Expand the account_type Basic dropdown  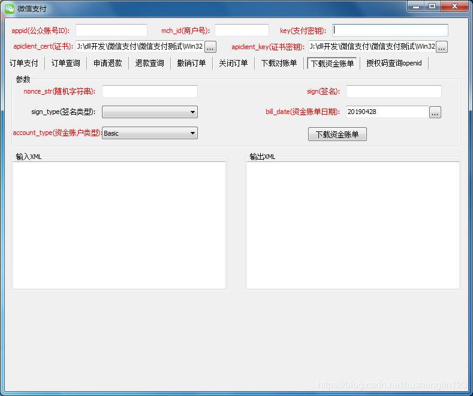150,133
